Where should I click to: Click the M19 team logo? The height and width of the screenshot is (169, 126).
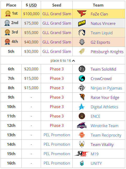coord(82,154)
